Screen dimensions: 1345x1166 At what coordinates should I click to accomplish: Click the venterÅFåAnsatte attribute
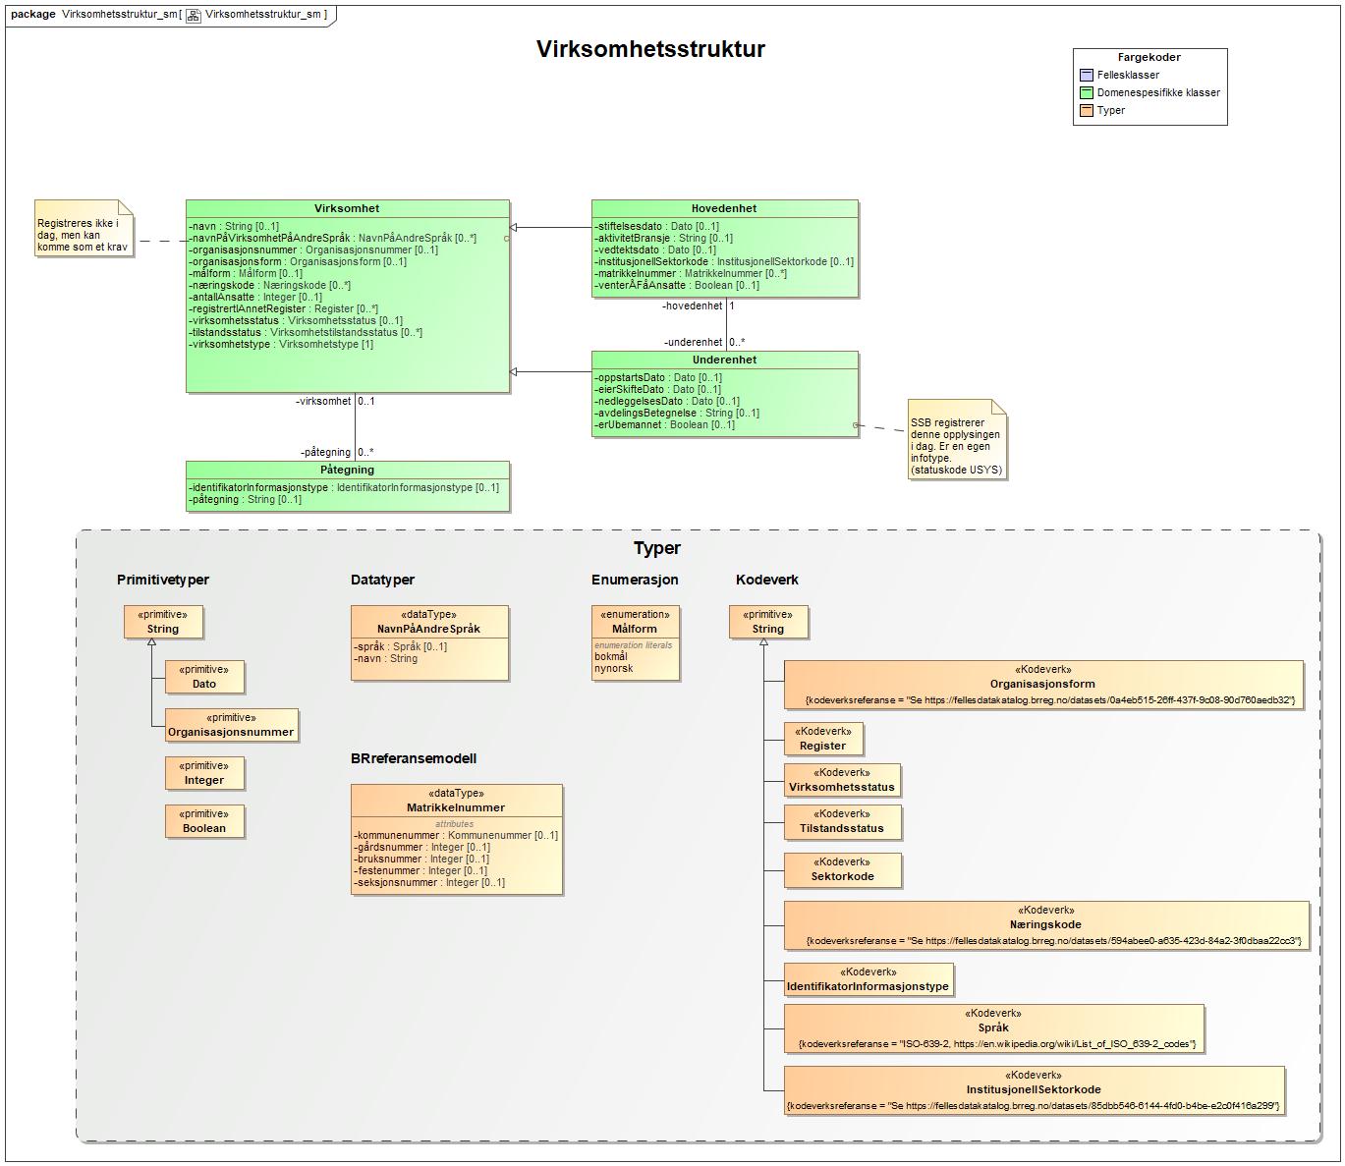[677, 285]
